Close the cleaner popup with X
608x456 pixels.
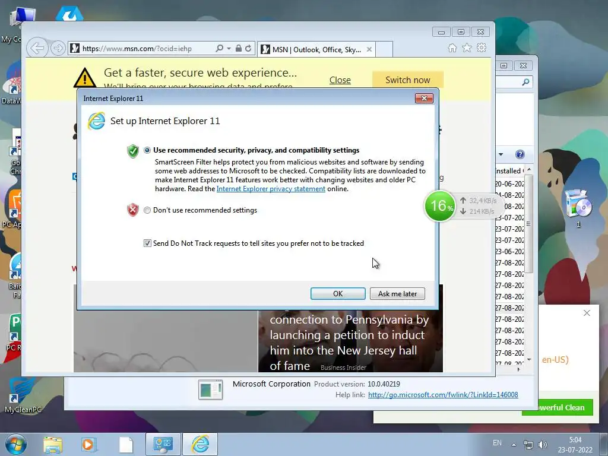coord(587,313)
